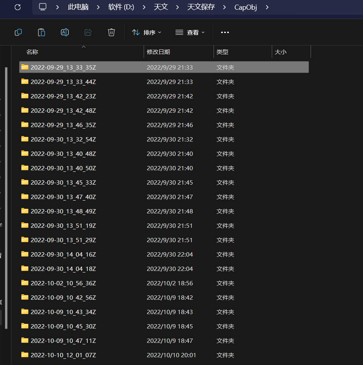Click the left navigation pane scrollbar
This screenshot has width=363, height=365.
[6, 194]
